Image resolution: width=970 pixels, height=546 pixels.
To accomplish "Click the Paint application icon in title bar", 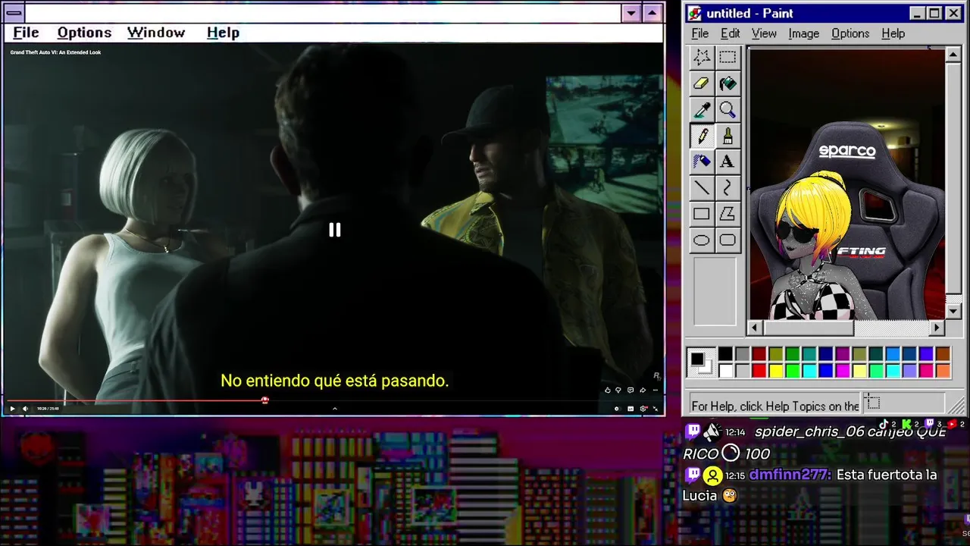I will (x=694, y=13).
